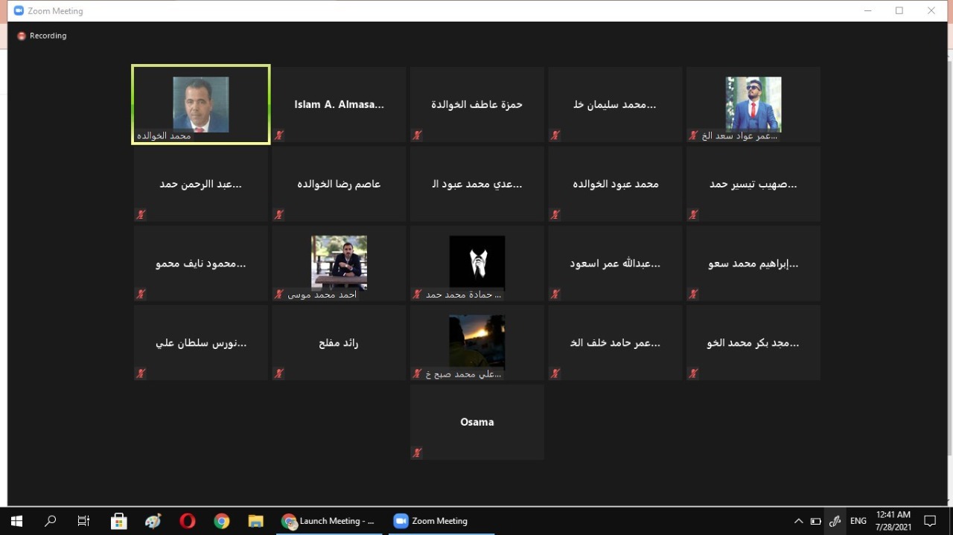Open the clock showing 12:41 AM
The width and height of the screenshot is (953, 535).
(x=893, y=521)
